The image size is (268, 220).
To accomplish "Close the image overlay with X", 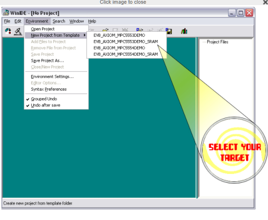I will [x=266, y=2].
